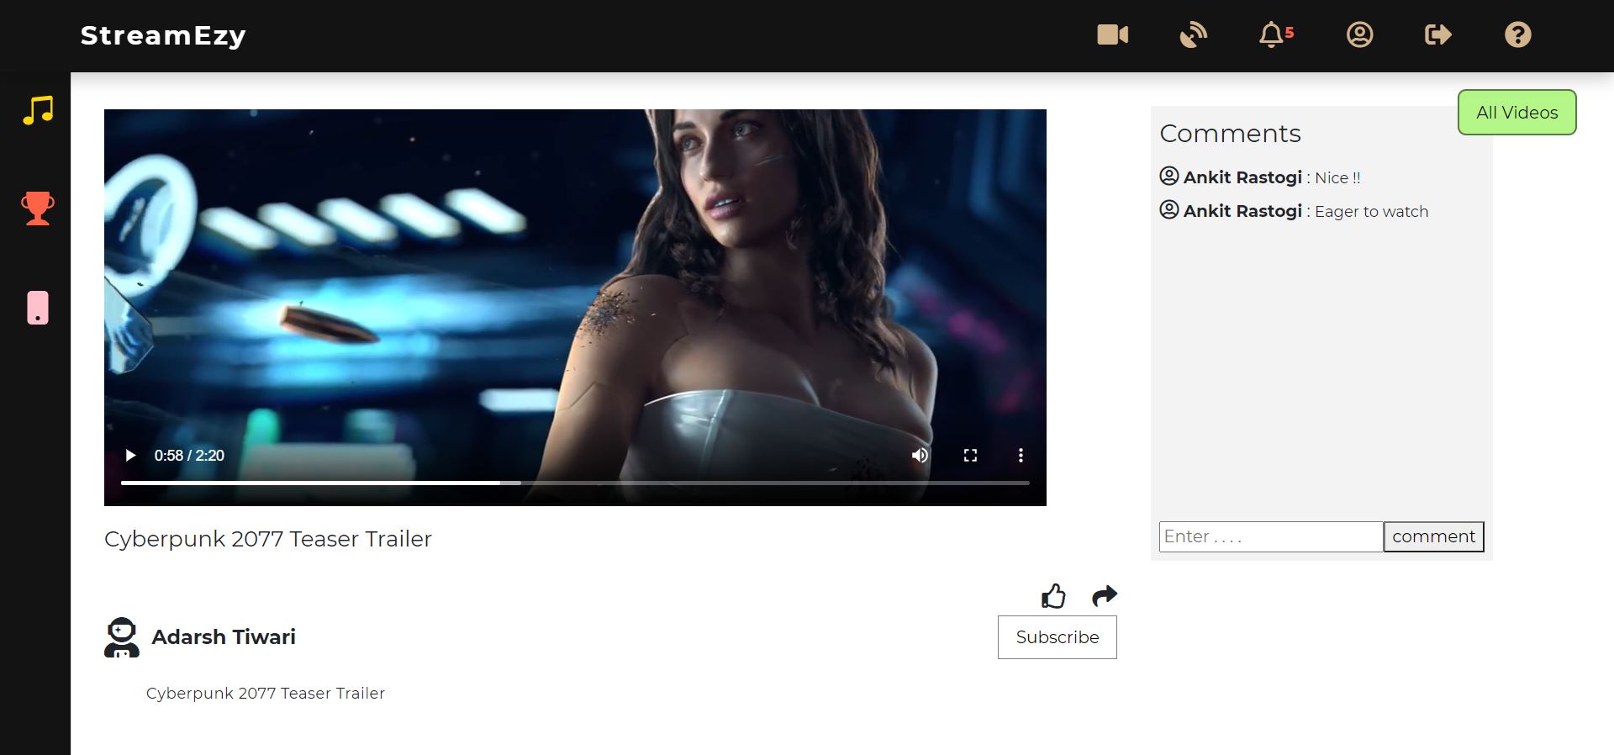
Task: Click avatar beside 'Nice !!' comment
Action: click(x=1169, y=176)
